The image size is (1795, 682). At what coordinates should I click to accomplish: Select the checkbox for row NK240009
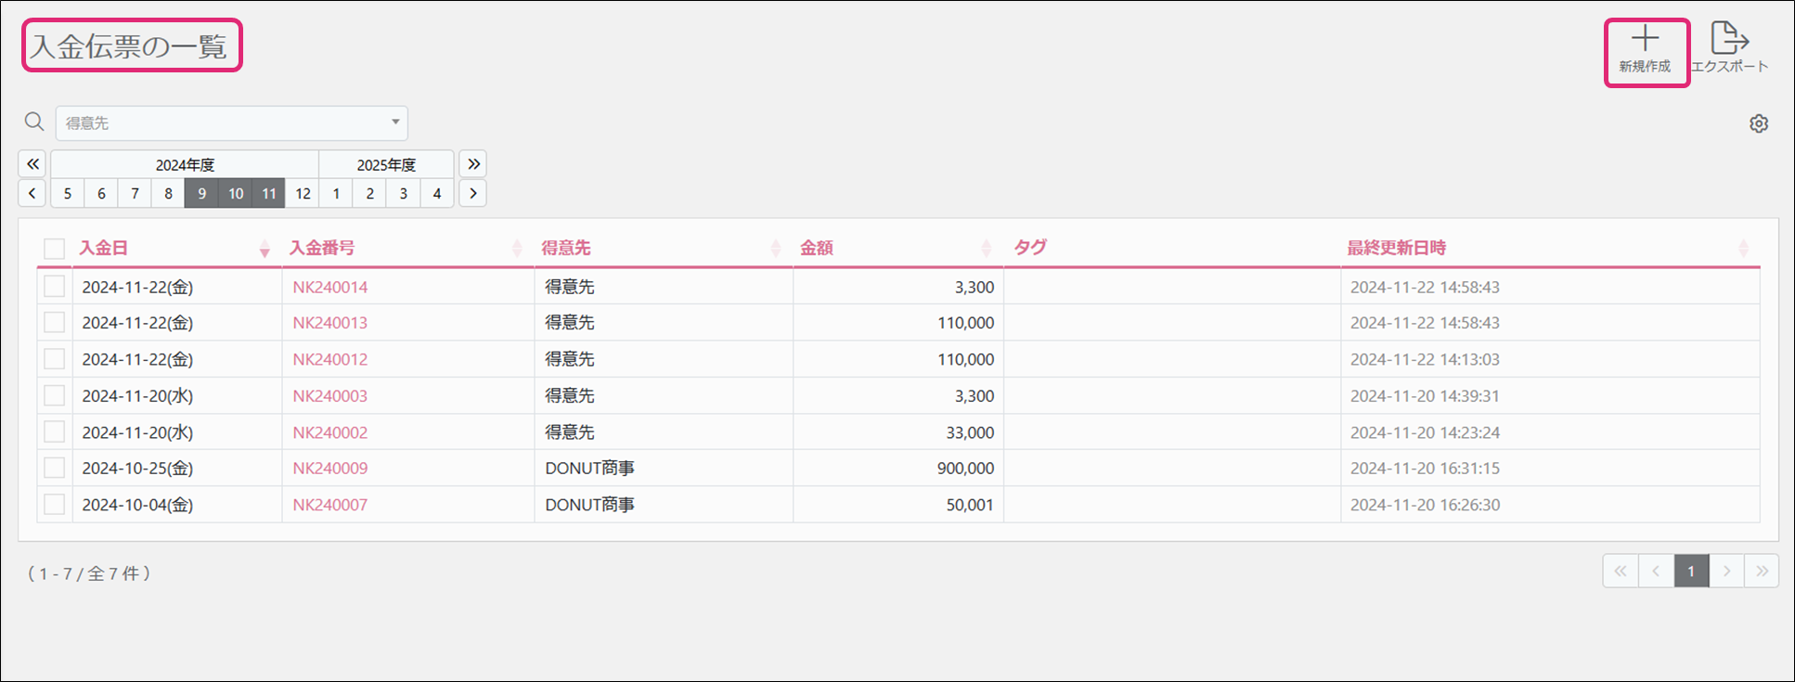55,468
